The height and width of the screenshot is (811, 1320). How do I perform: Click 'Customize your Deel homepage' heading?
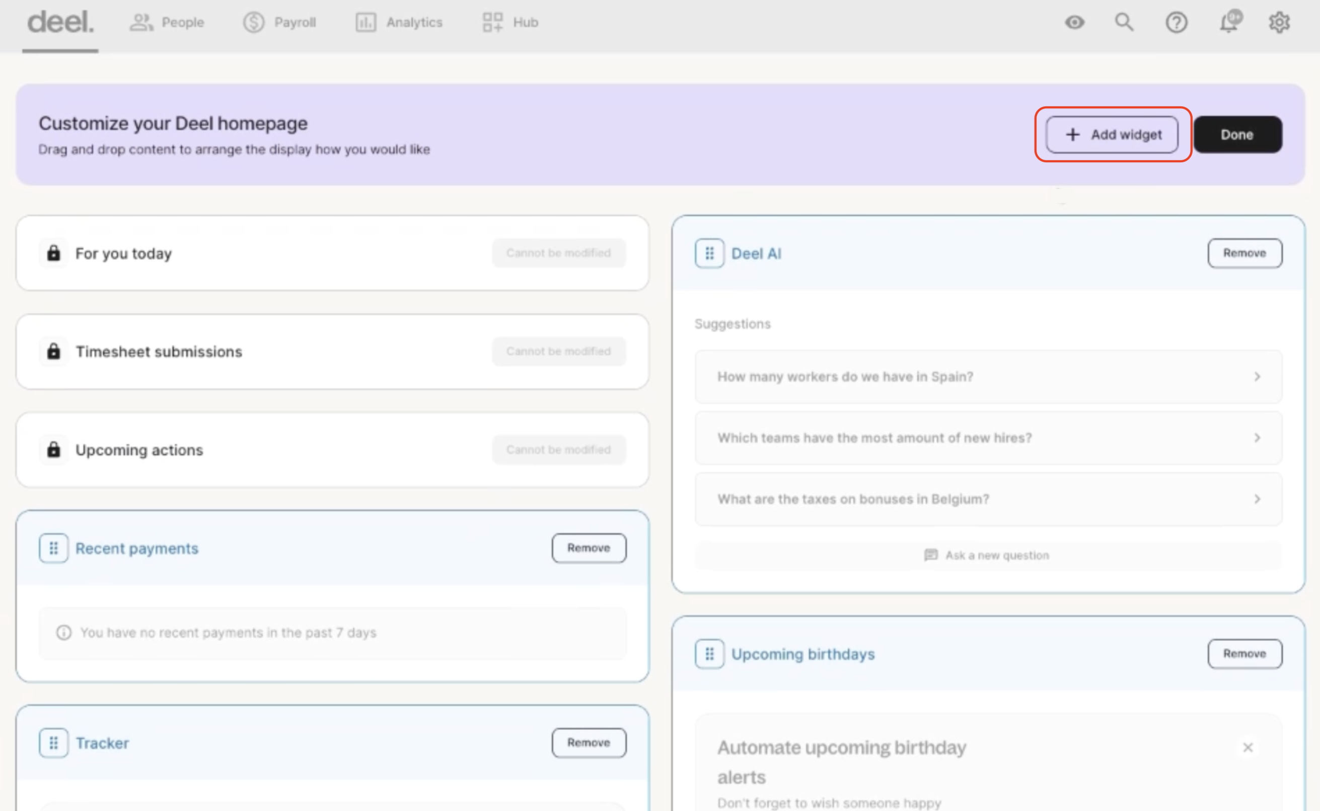click(x=173, y=123)
